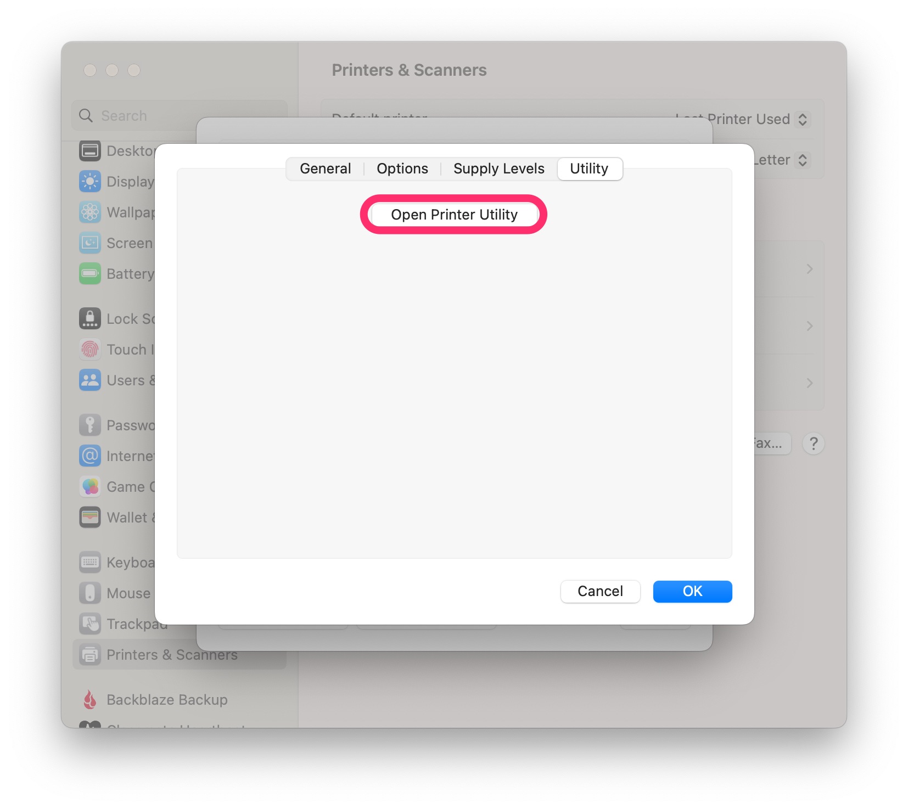Image resolution: width=908 pixels, height=809 pixels.
Task: Select the Wallpaper flower icon
Action: click(x=90, y=212)
